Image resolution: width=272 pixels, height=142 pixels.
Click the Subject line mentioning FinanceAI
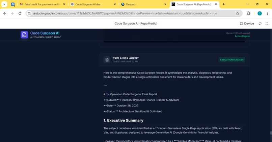click(141, 100)
